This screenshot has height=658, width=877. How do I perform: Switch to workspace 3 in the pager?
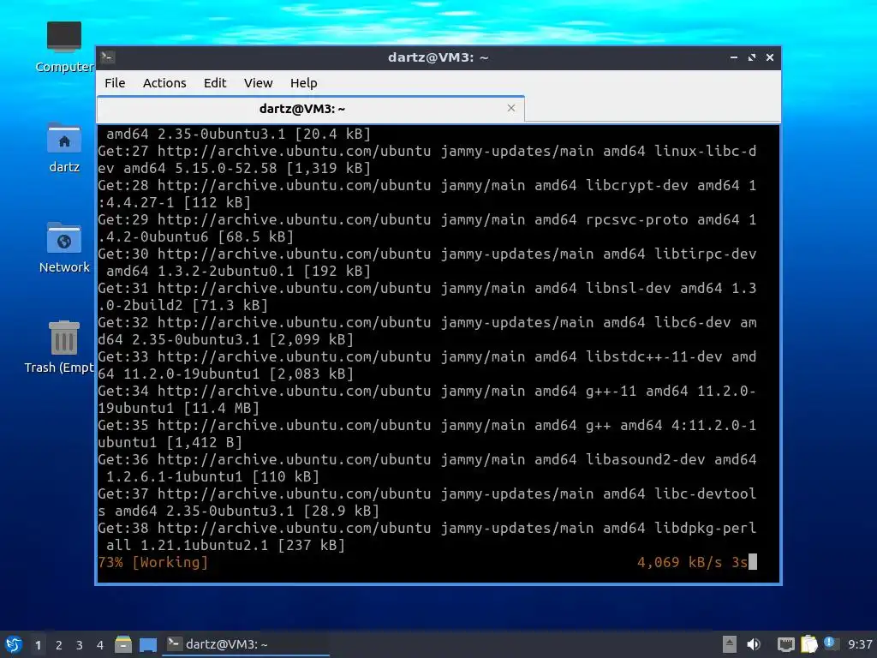[x=80, y=645]
